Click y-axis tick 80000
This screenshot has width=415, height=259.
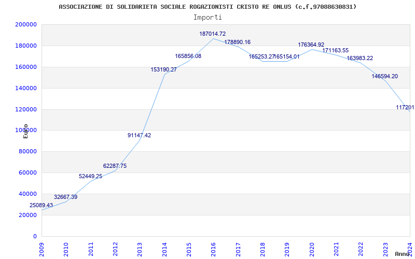click(x=28, y=152)
